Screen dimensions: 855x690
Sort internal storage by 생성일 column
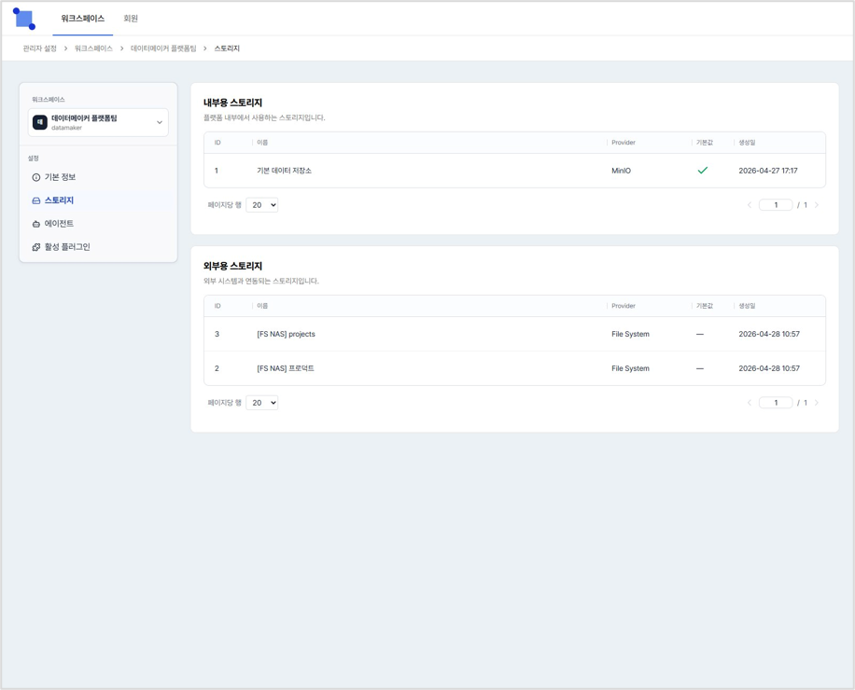click(747, 143)
